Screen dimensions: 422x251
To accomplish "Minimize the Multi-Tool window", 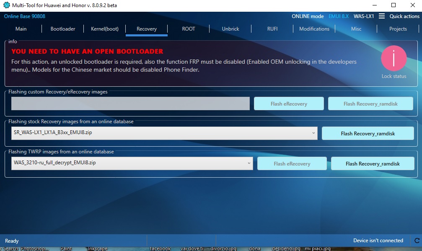I will coord(374,5).
